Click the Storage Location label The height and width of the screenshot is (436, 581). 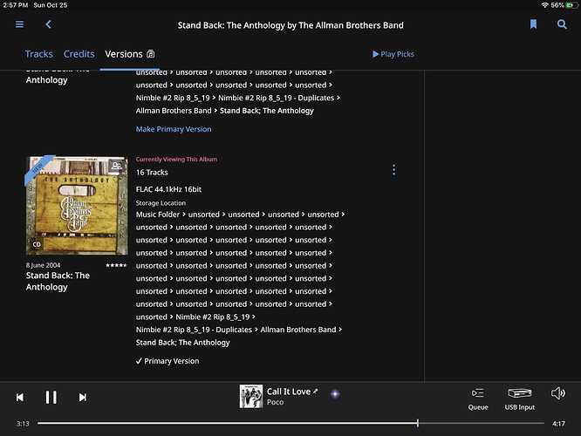point(161,203)
